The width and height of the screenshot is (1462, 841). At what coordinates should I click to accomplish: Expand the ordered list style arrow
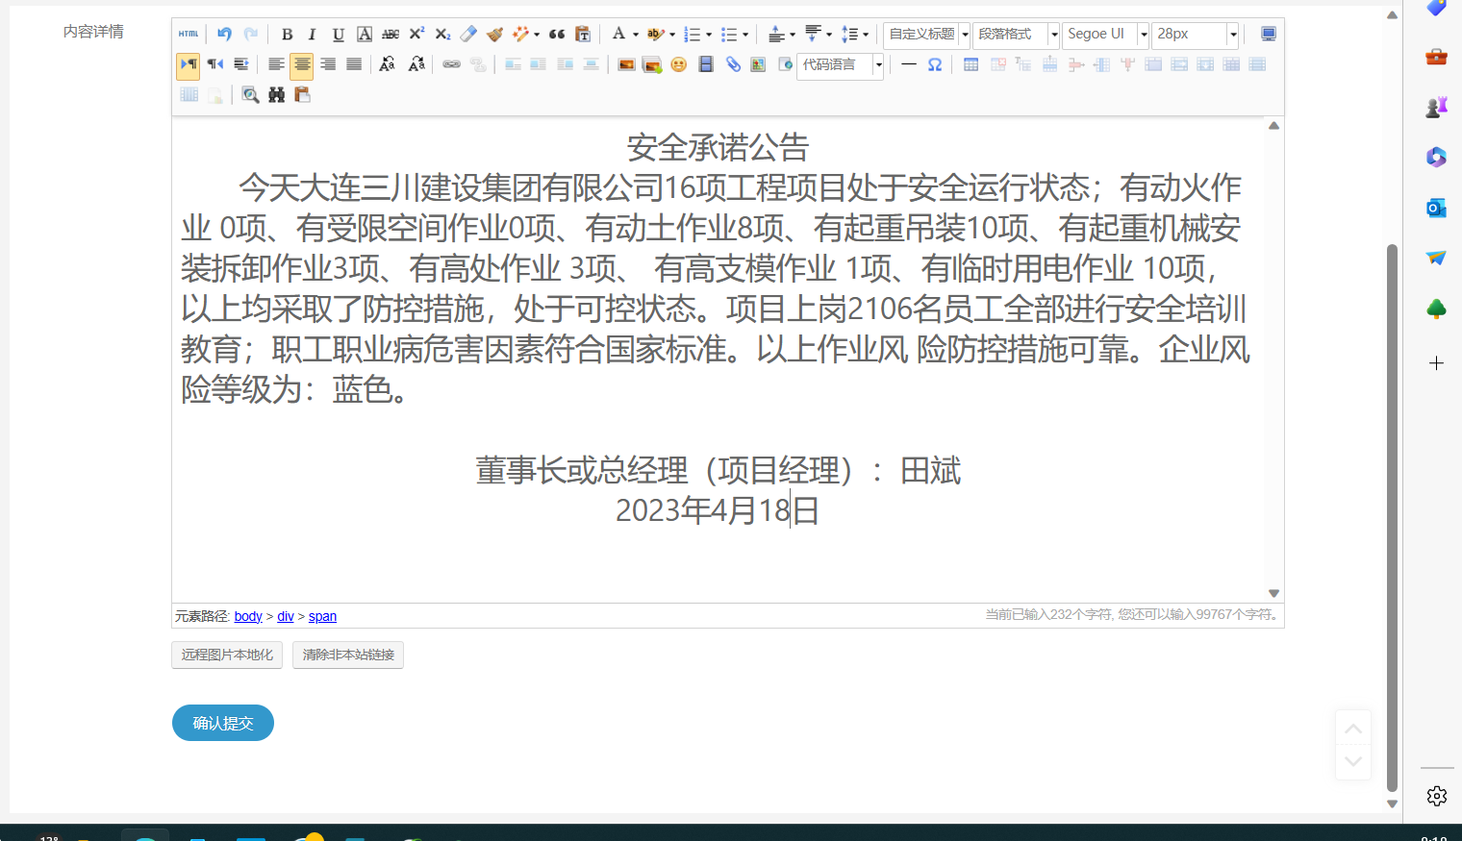click(x=709, y=36)
